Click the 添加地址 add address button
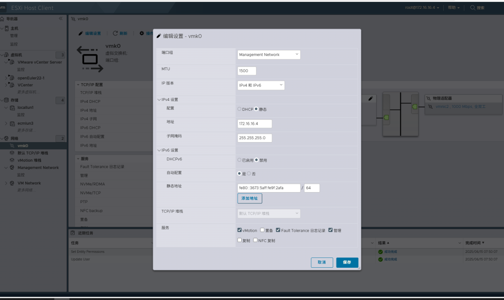The image size is (504, 300). point(250,198)
